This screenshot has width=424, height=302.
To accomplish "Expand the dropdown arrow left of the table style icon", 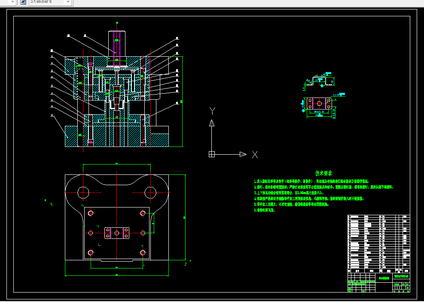I will [13, 2].
